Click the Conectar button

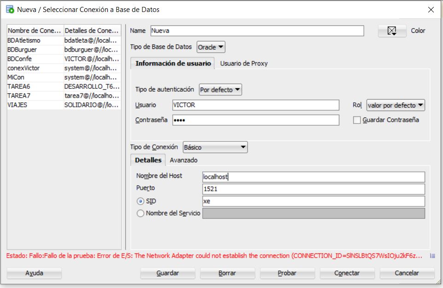[x=347, y=273]
